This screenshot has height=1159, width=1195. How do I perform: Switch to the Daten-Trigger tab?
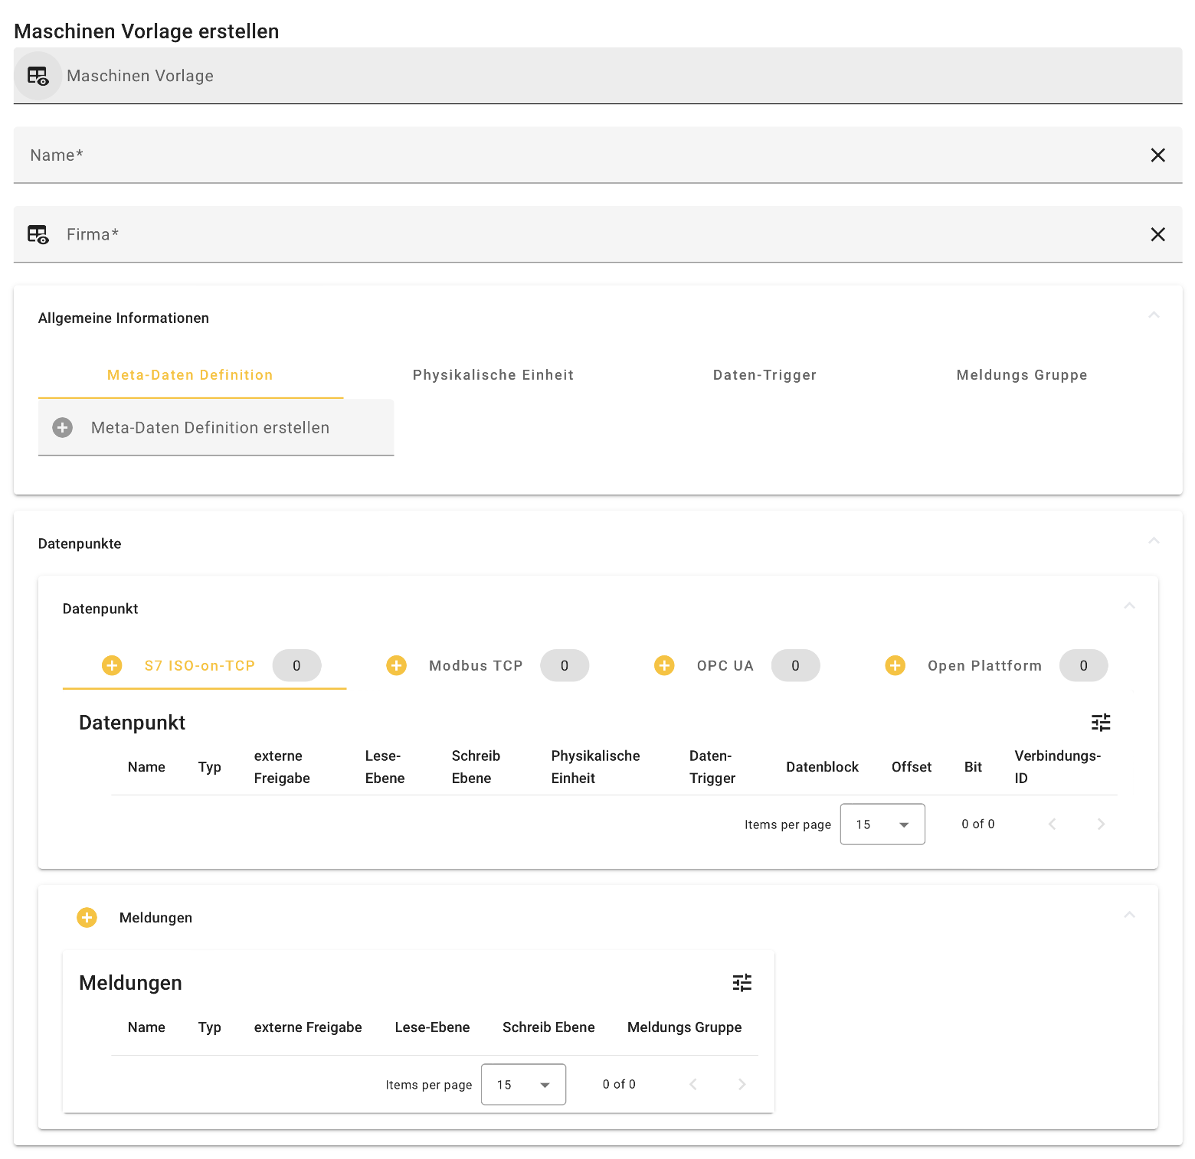pyautogui.click(x=764, y=375)
